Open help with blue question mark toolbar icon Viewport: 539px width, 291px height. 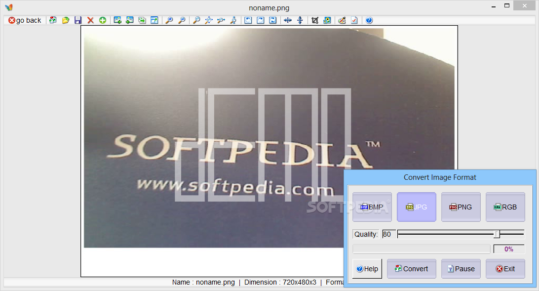pyautogui.click(x=369, y=20)
